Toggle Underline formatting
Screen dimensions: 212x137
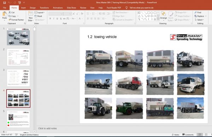[57, 18]
